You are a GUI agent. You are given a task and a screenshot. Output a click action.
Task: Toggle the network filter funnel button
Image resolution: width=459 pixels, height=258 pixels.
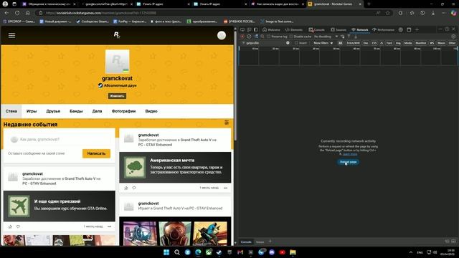coord(257,37)
